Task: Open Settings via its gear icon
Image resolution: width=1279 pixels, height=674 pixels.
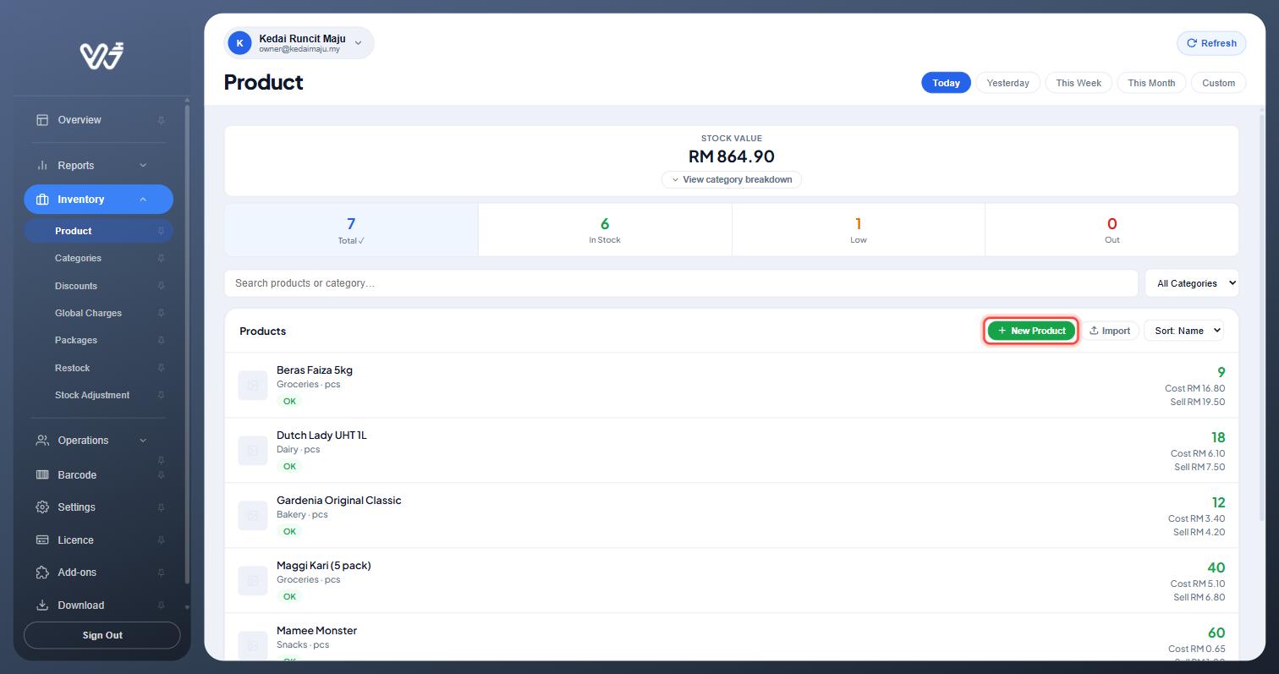Action: [x=42, y=507]
